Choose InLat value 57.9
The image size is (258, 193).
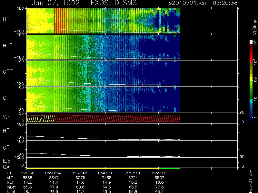(x=54, y=187)
